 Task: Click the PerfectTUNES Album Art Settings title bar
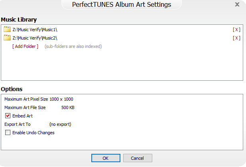[x=121, y=5]
